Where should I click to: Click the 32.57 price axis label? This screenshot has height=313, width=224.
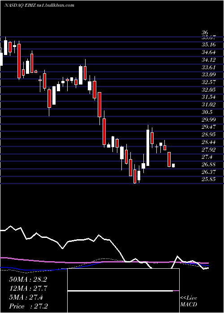coord(209,82)
